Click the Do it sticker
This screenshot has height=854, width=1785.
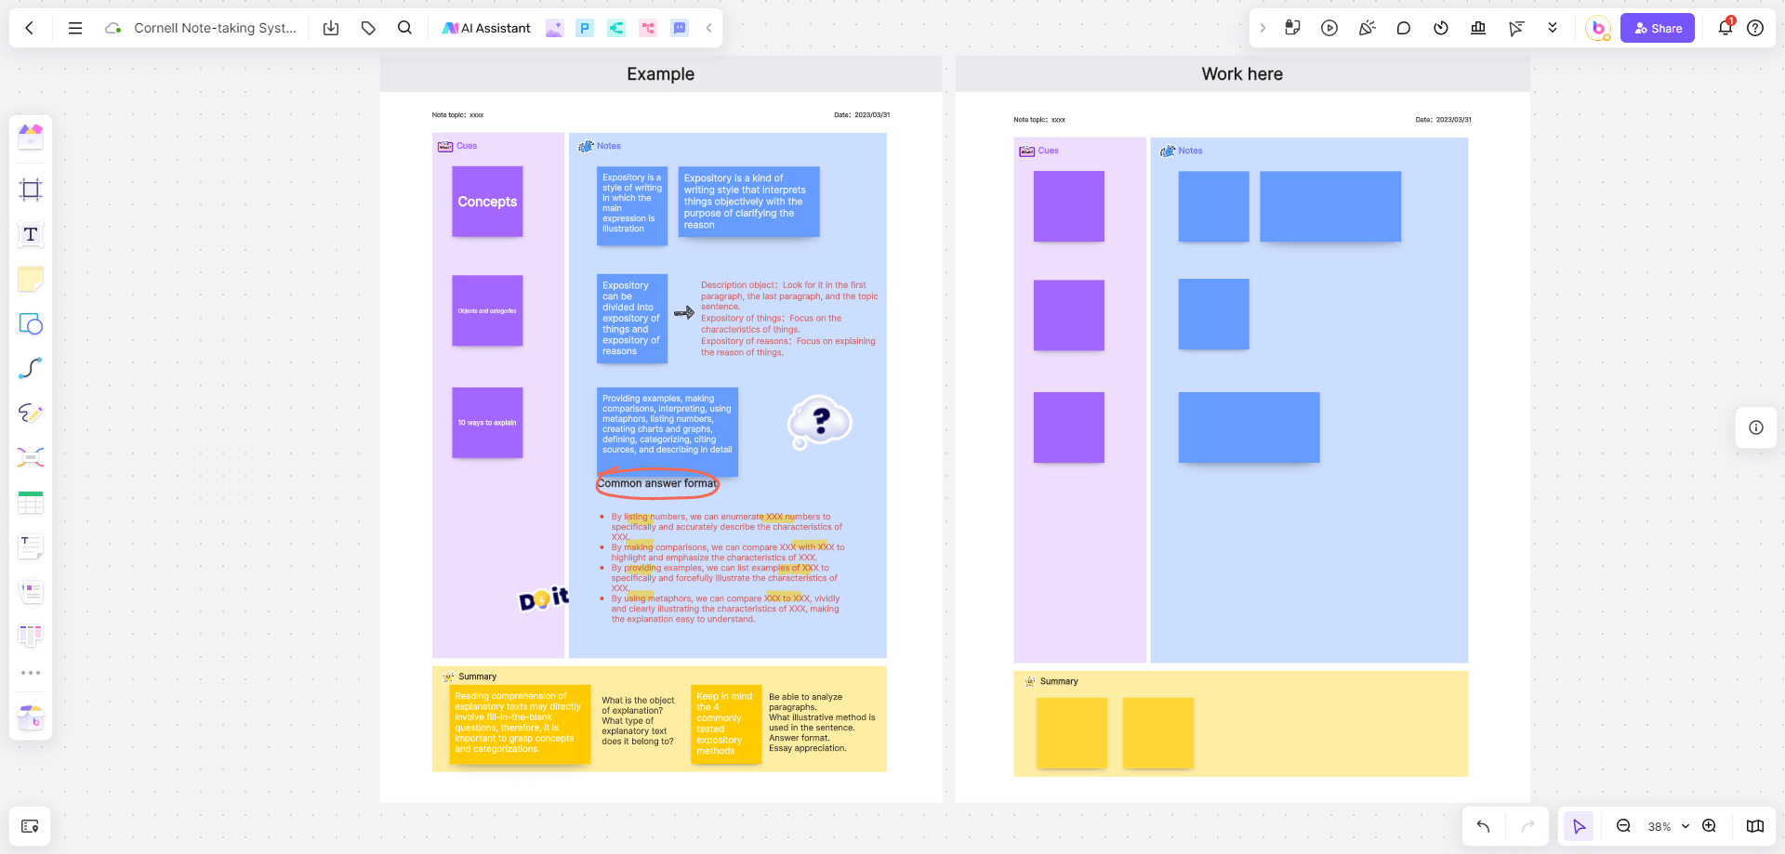544,598
